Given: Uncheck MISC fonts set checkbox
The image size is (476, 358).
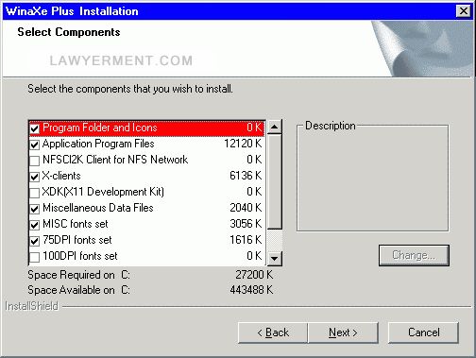Looking at the screenshot, I should (34, 225).
